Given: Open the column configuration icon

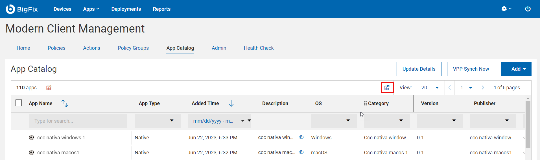Looking at the screenshot, I should [387, 88].
